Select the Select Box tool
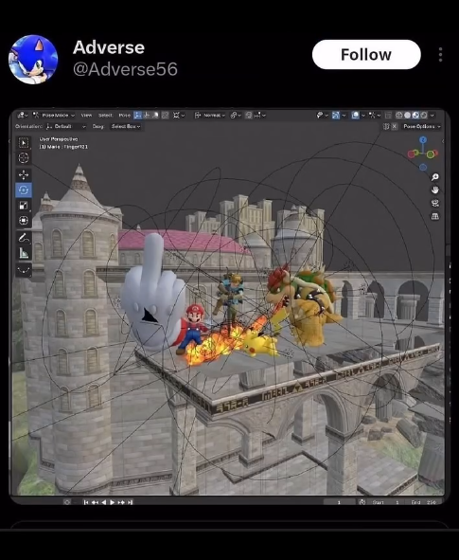This screenshot has width=459, height=560. (24, 143)
